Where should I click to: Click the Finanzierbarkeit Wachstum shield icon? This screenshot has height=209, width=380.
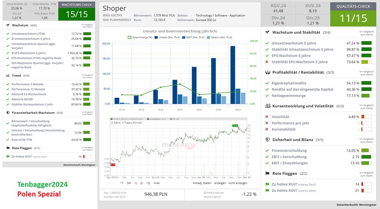point(8,113)
